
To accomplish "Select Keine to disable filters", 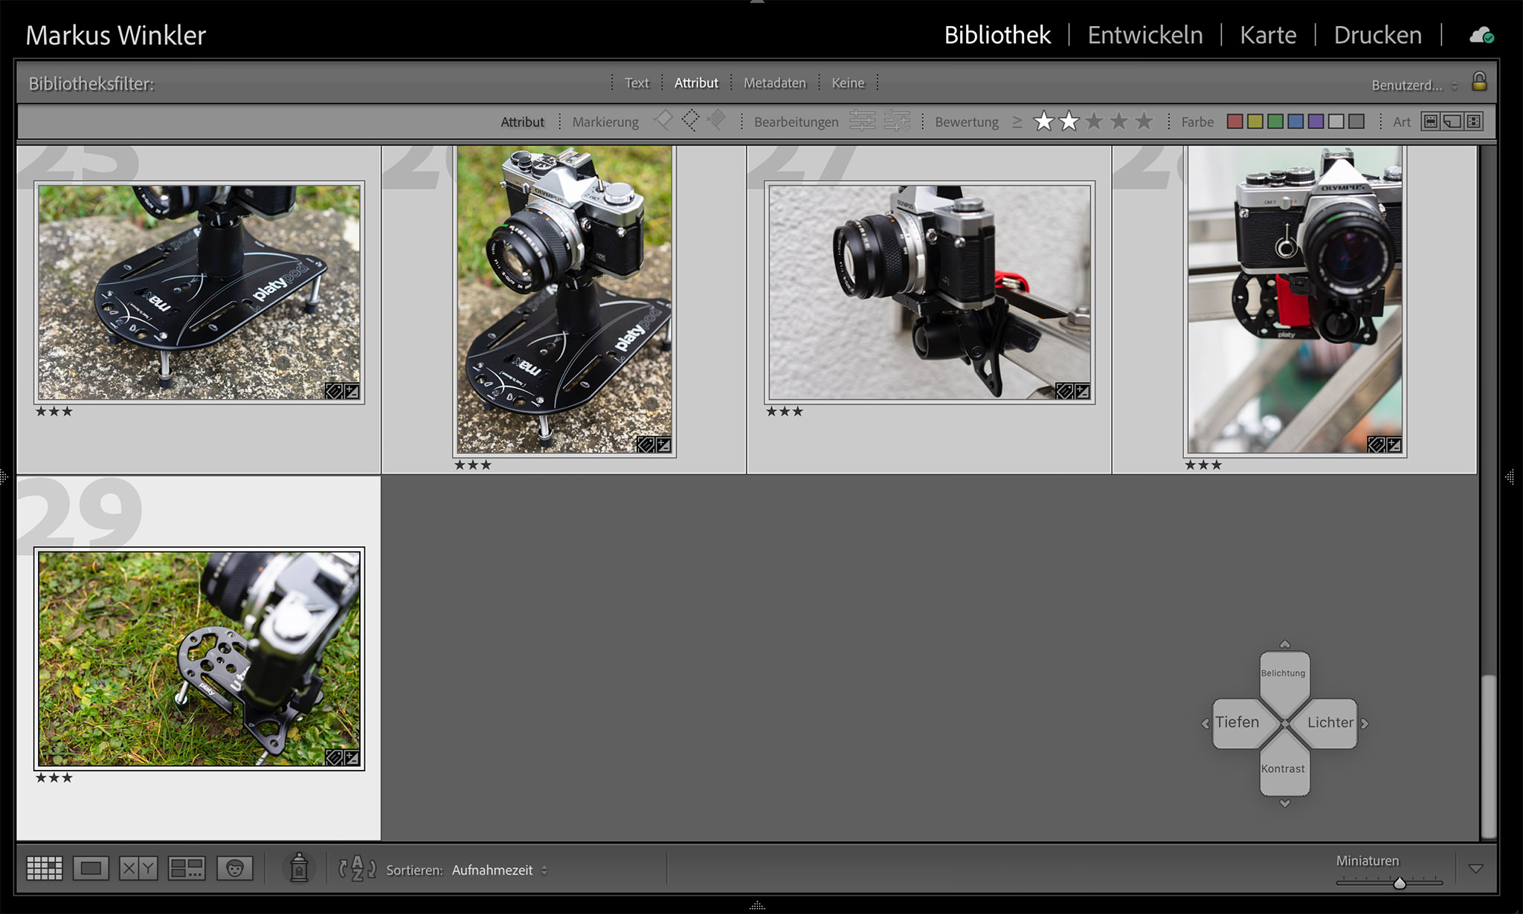I will 848,82.
